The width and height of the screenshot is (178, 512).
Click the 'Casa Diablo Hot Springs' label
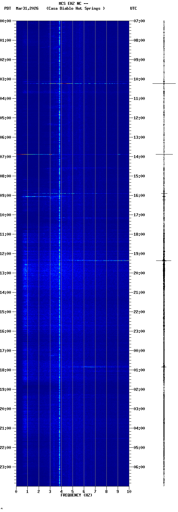point(76,8)
